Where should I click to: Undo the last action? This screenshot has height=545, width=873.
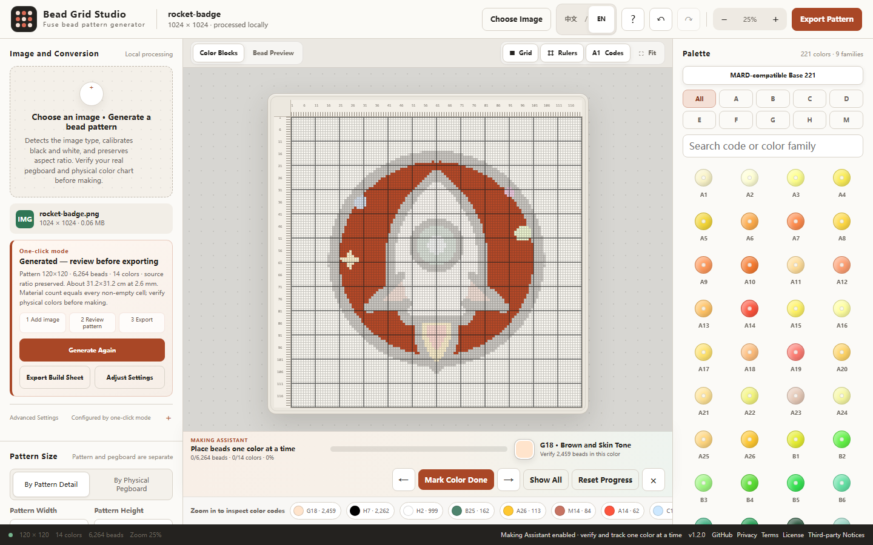click(661, 19)
